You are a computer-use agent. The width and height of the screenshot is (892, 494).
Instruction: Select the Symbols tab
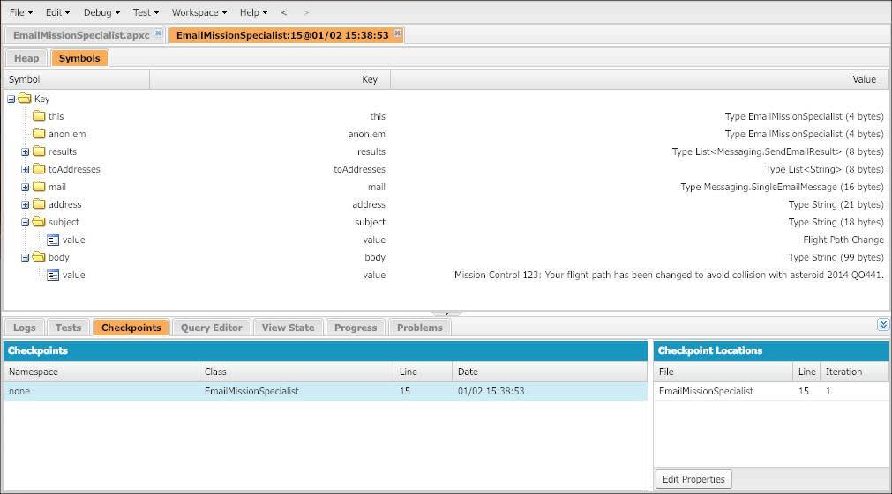pyautogui.click(x=79, y=58)
